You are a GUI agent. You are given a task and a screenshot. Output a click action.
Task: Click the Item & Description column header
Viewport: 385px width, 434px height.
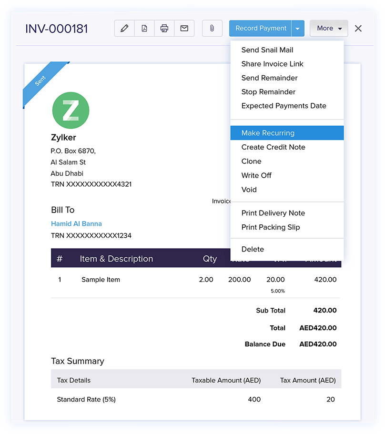tap(116, 259)
